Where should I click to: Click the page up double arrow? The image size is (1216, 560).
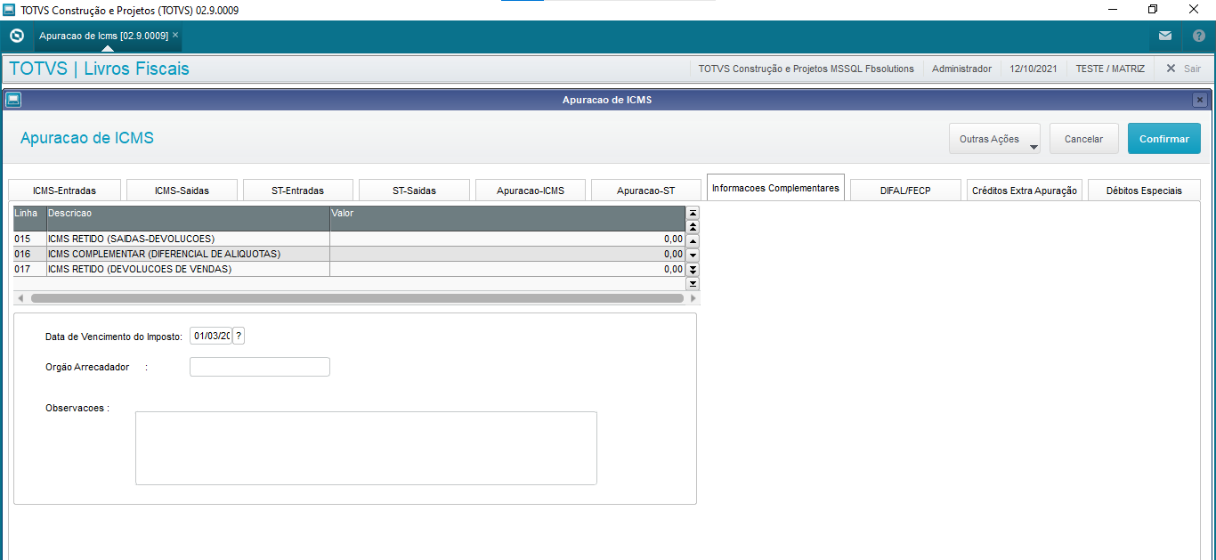click(x=693, y=227)
